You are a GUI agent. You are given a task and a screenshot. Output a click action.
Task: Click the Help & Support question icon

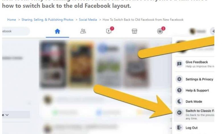(x=179, y=90)
